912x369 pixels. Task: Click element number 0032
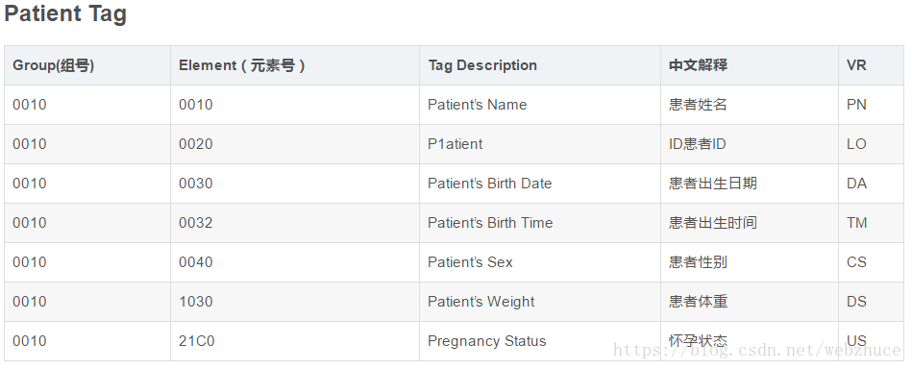195,223
